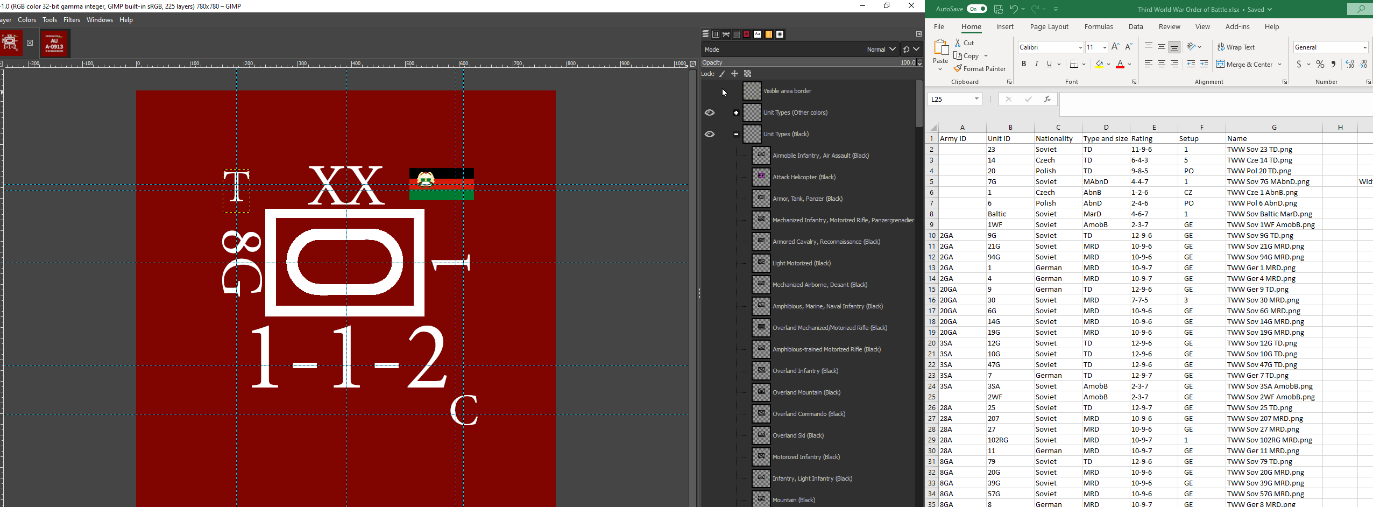The height and width of the screenshot is (507, 1373).
Task: Click Format Painter in Excel ribbon
Action: click(979, 69)
